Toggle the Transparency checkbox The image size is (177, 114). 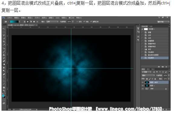[91, 22]
